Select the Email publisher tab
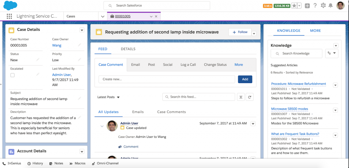This screenshot has width=349, height=168. click(x=136, y=65)
